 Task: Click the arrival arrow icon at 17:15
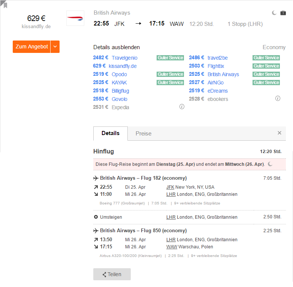pyautogui.click(x=96, y=247)
